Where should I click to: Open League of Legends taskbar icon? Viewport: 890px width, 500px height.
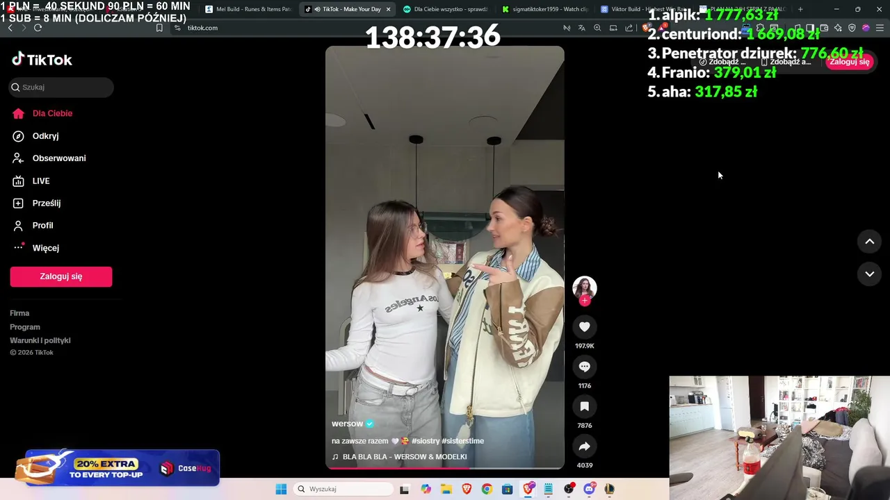[x=610, y=489]
